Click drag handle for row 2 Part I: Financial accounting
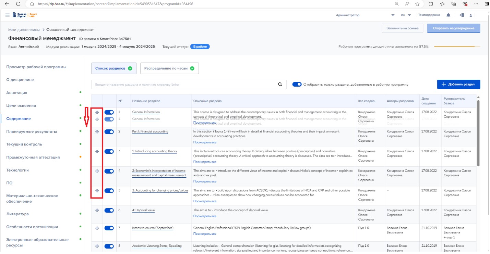490x254 pixels. click(x=97, y=132)
